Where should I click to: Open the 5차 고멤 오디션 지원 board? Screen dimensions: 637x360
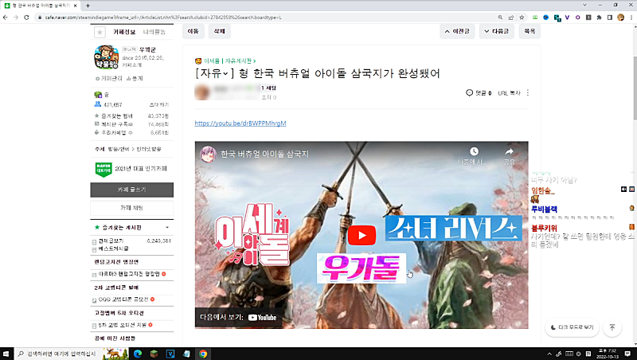click(x=122, y=325)
